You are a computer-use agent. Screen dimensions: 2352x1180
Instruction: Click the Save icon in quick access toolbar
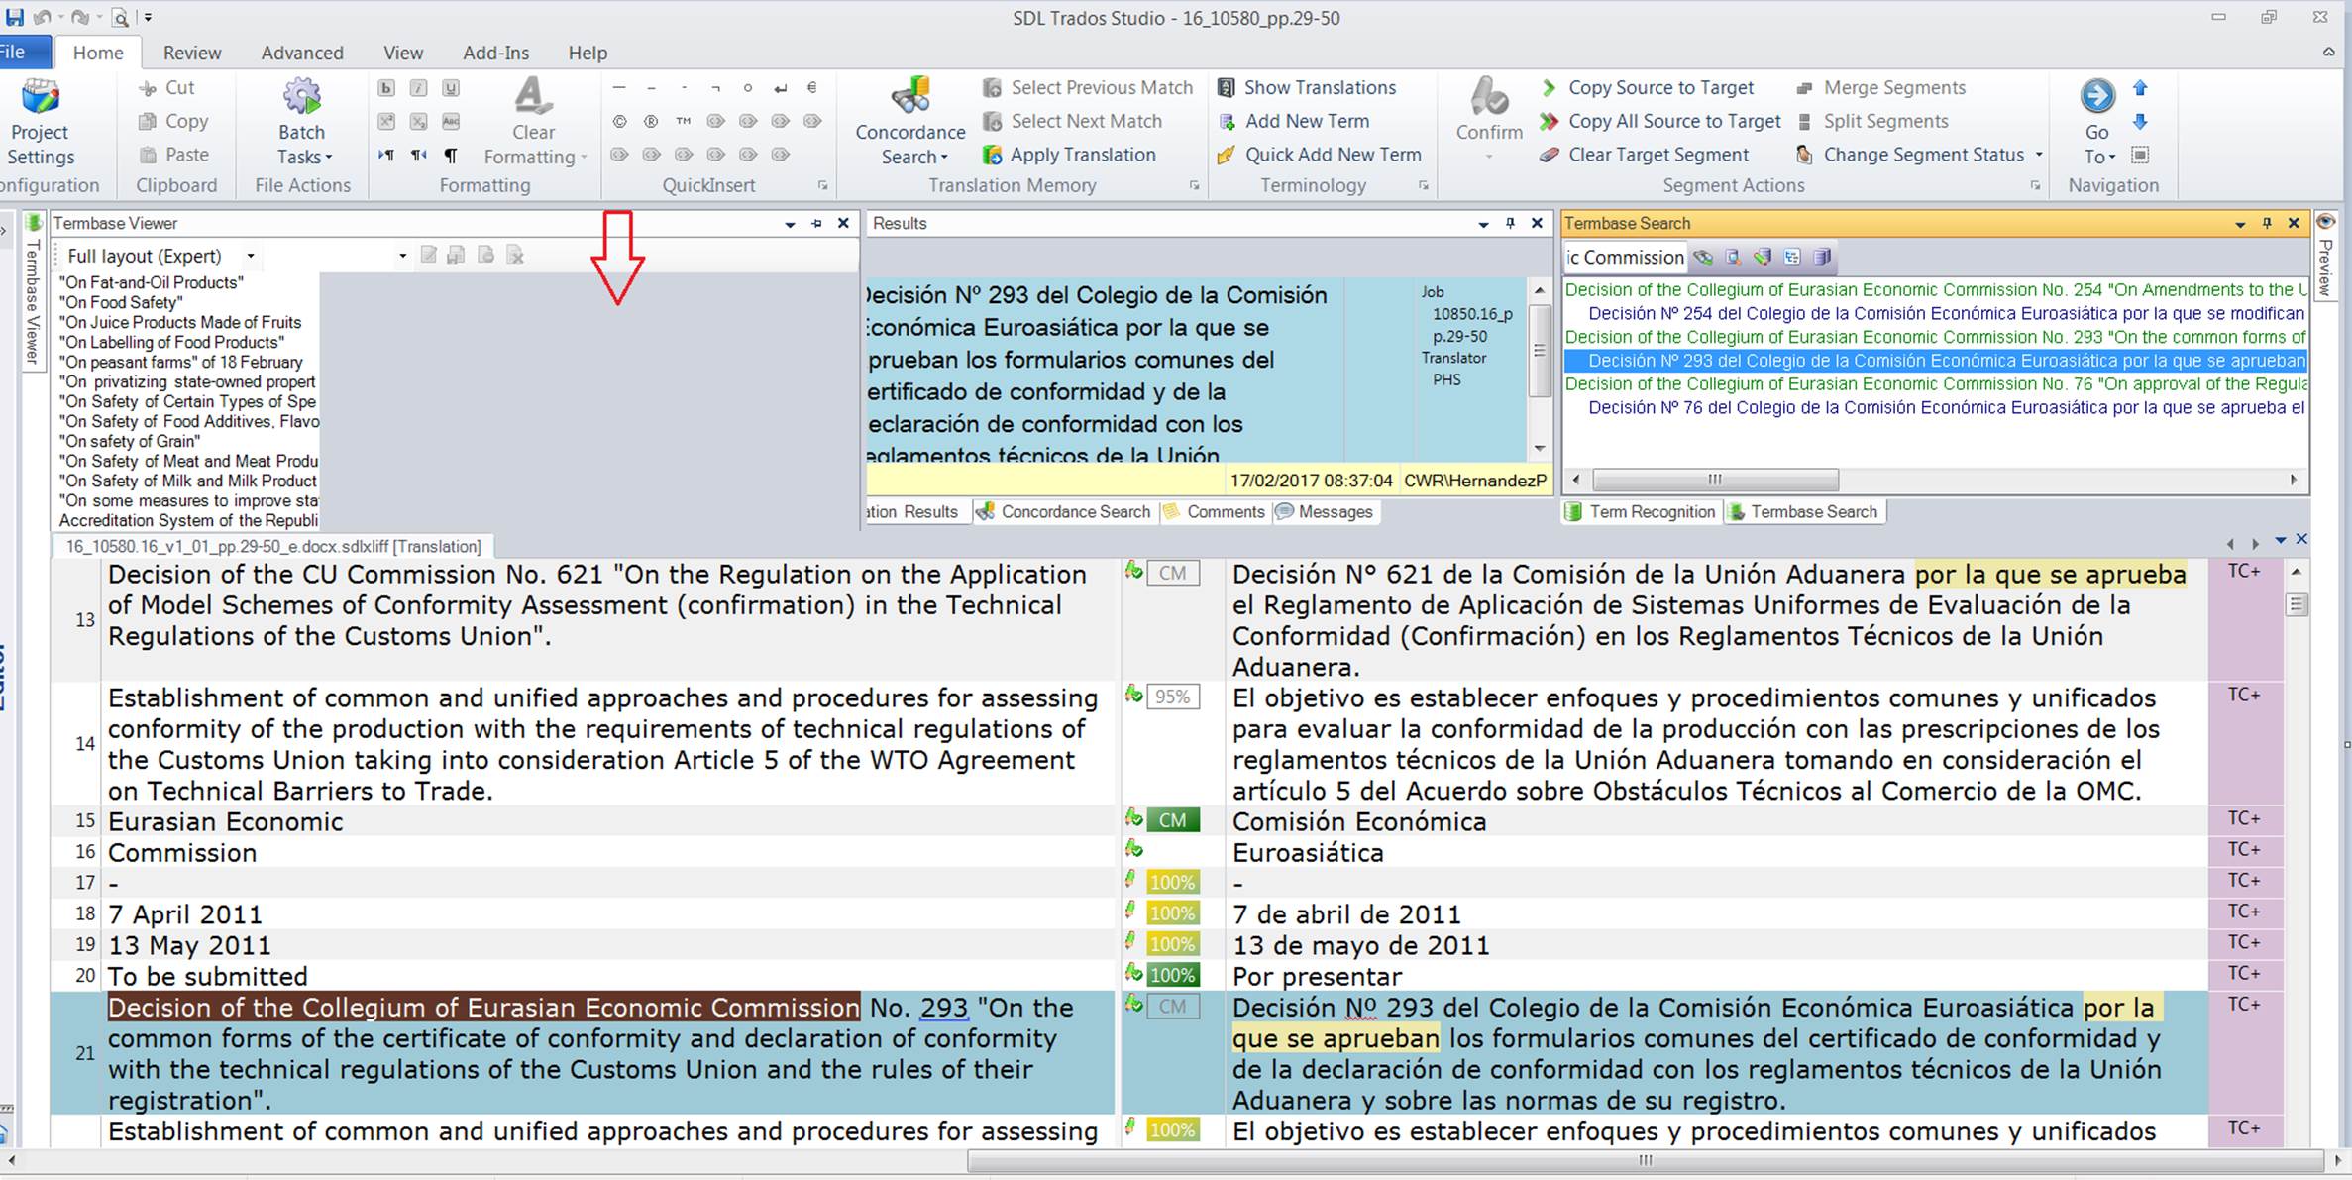[x=15, y=17]
